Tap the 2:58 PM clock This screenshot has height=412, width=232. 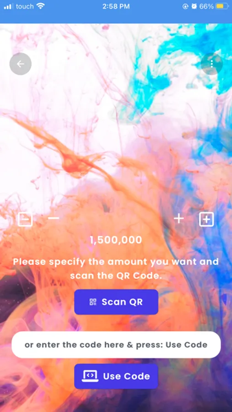tap(116, 6)
